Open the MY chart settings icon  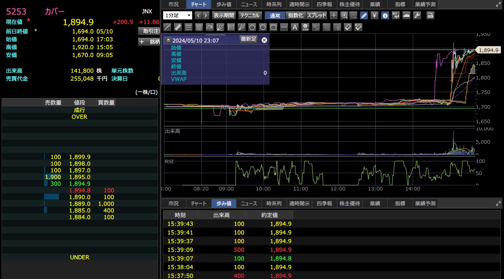click(x=396, y=15)
